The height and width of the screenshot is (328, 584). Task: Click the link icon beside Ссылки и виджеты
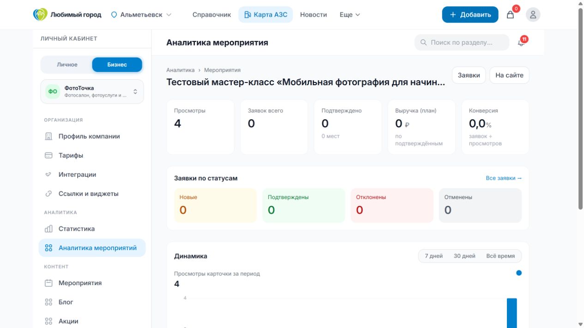(x=48, y=193)
